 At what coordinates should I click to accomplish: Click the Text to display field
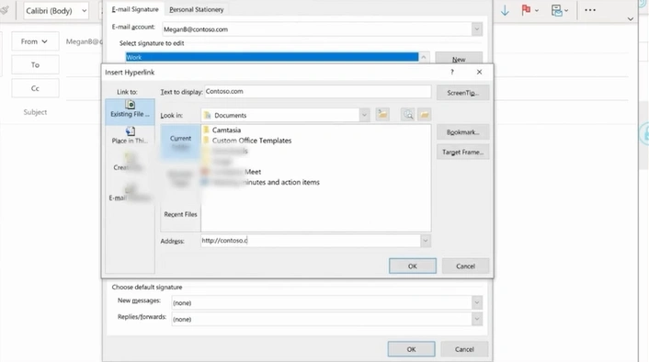point(317,92)
